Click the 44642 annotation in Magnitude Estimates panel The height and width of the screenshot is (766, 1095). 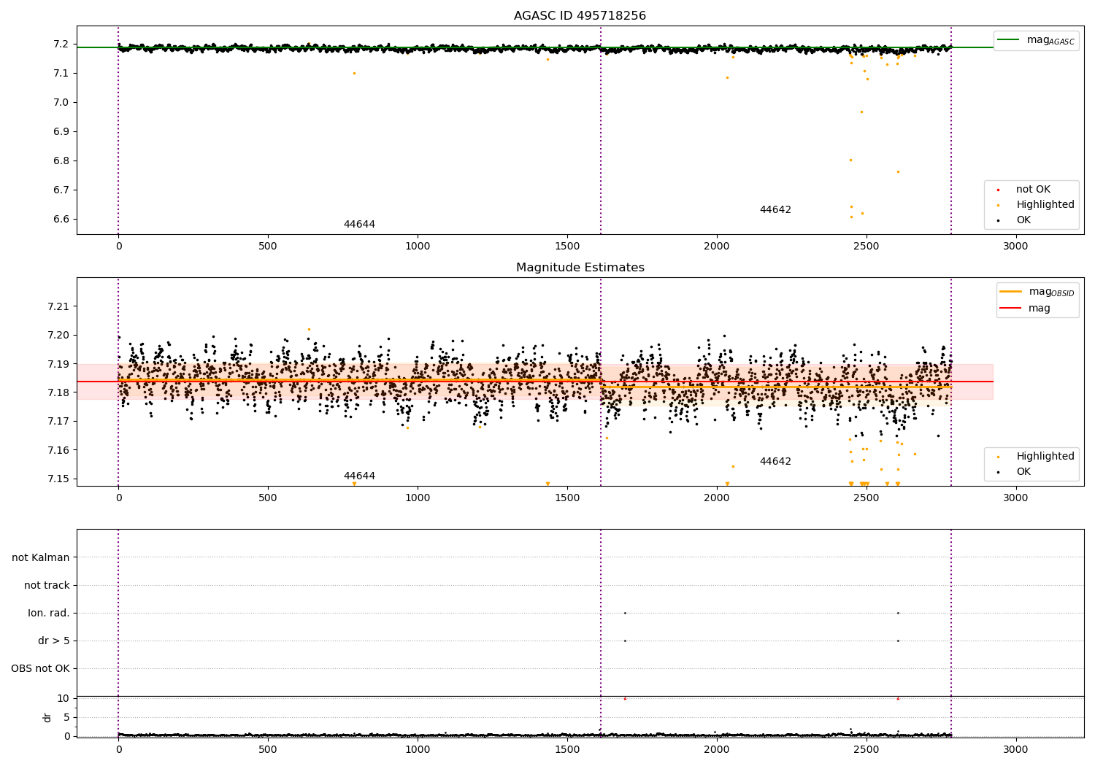(775, 462)
